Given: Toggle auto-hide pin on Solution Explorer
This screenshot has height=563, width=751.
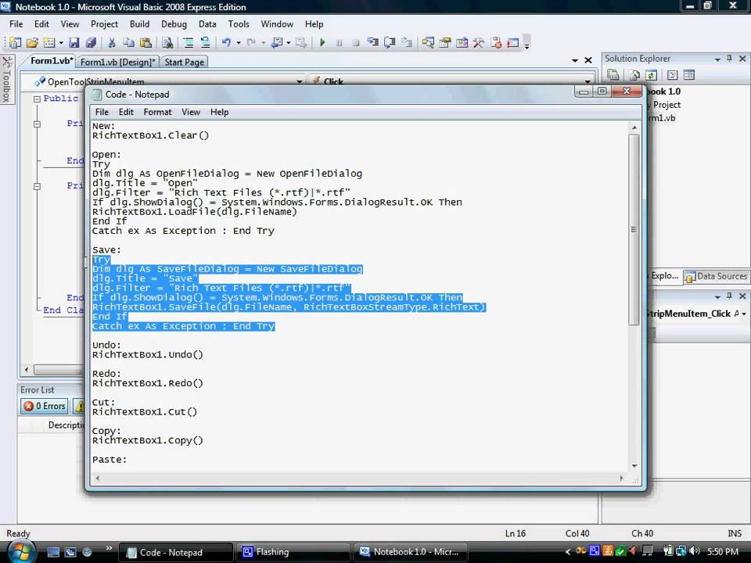Looking at the screenshot, I should [x=729, y=59].
